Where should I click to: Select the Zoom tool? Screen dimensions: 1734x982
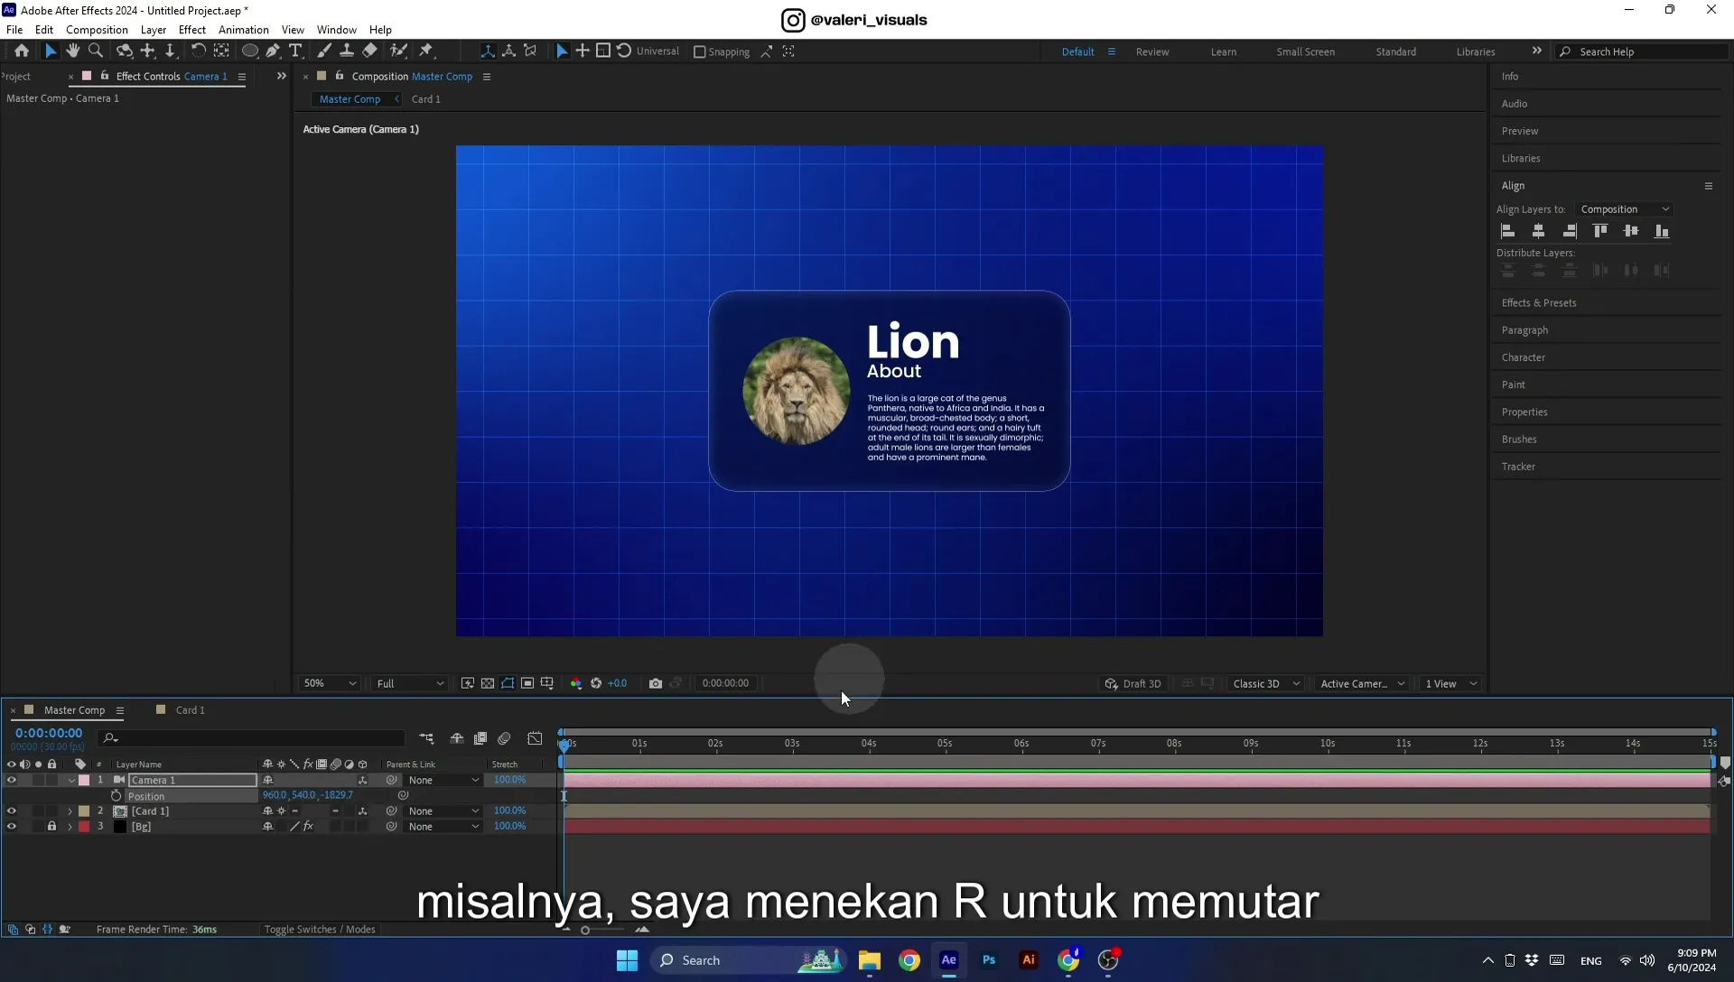click(95, 51)
